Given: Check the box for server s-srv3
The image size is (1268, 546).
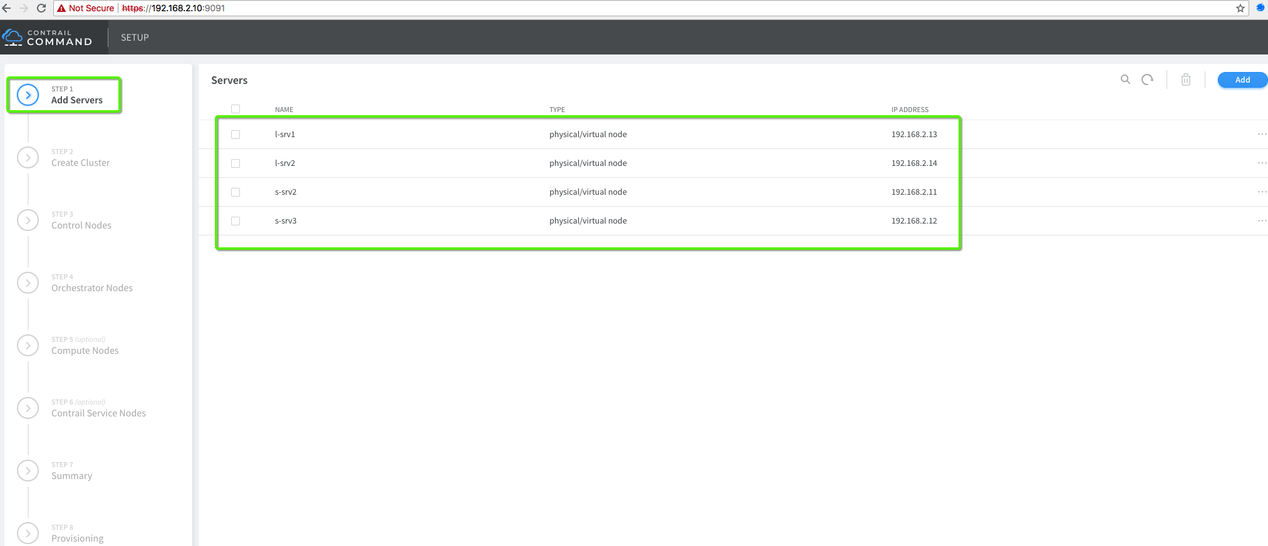Looking at the screenshot, I should [x=236, y=221].
